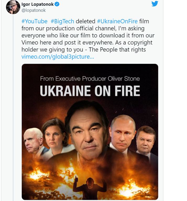Click the "UKRAINE ON FIRE" poster title

90,91
